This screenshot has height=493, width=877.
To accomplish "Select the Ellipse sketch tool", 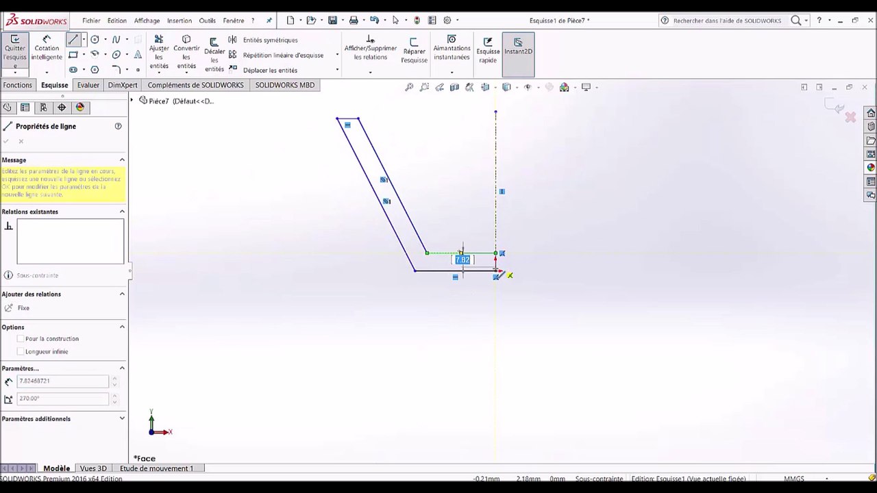I will pyautogui.click(x=116, y=55).
